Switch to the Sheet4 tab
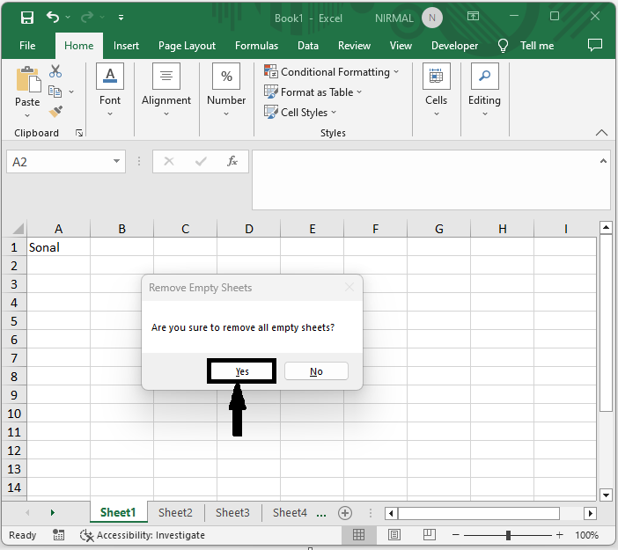Screen dimensions: 618x550 290,512
